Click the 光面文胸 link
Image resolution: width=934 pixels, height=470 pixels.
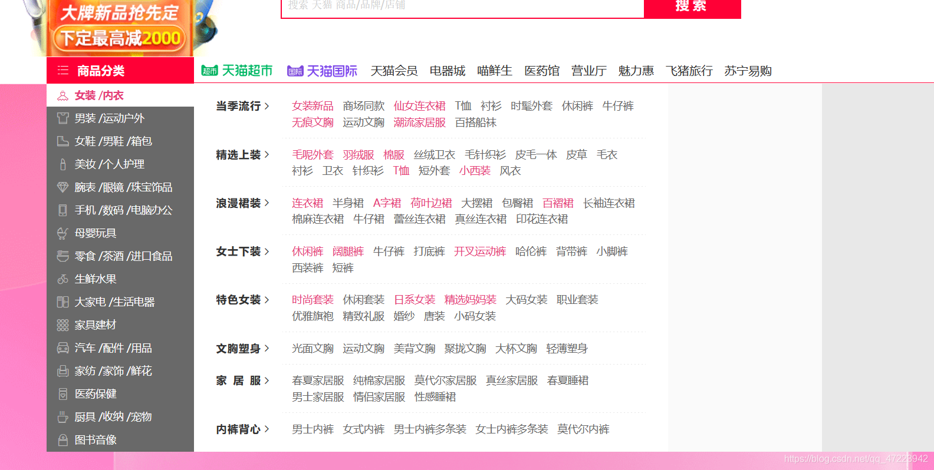coord(313,349)
